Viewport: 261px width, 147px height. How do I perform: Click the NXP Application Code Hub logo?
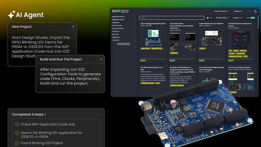120,11
